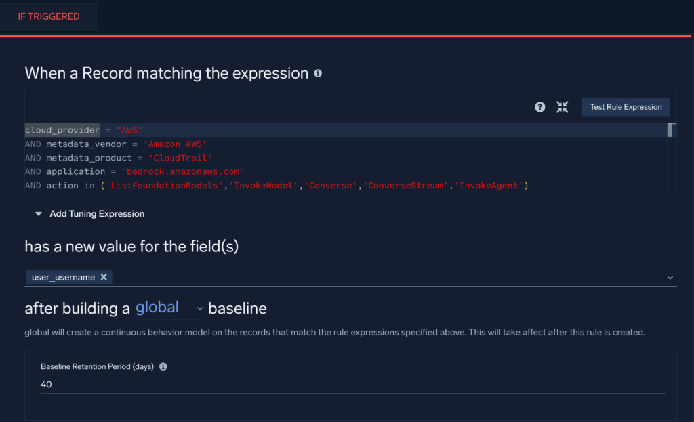
Task: Click the Baseline Retention Period value field
Action: coord(352,385)
